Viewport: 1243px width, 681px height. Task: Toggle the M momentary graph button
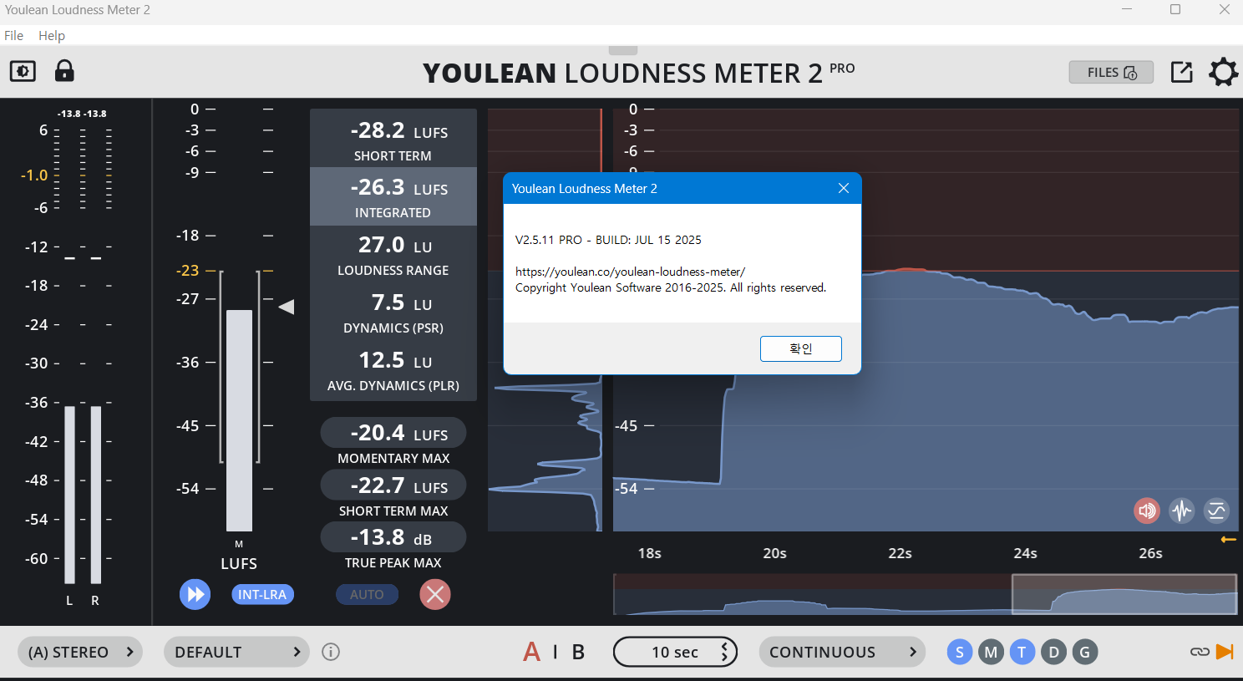pos(991,652)
